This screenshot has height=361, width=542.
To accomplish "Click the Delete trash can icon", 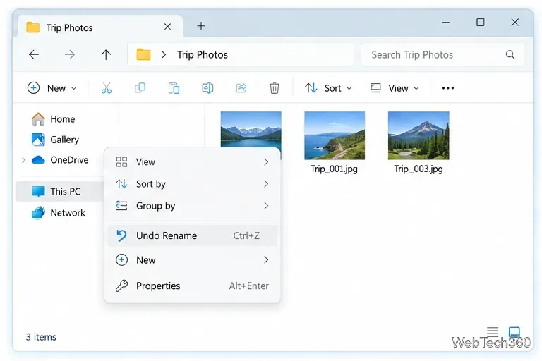I will tap(275, 88).
